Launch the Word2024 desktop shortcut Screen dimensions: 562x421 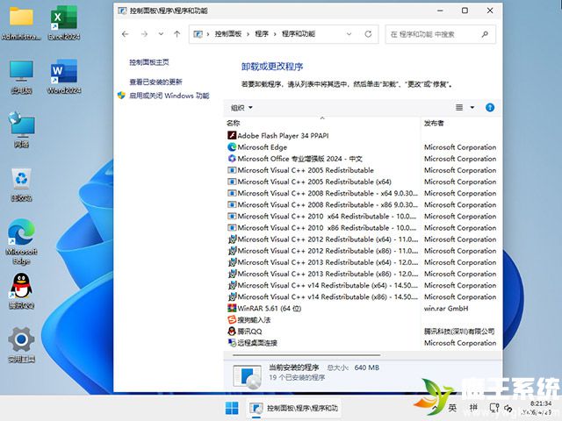[64, 76]
